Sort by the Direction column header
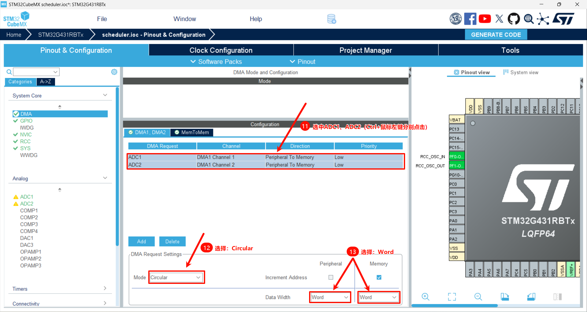The image size is (587, 312). pos(300,146)
